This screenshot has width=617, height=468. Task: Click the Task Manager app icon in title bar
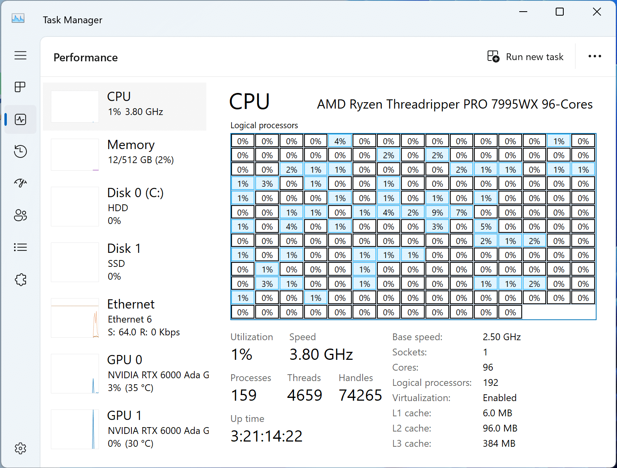tap(18, 18)
